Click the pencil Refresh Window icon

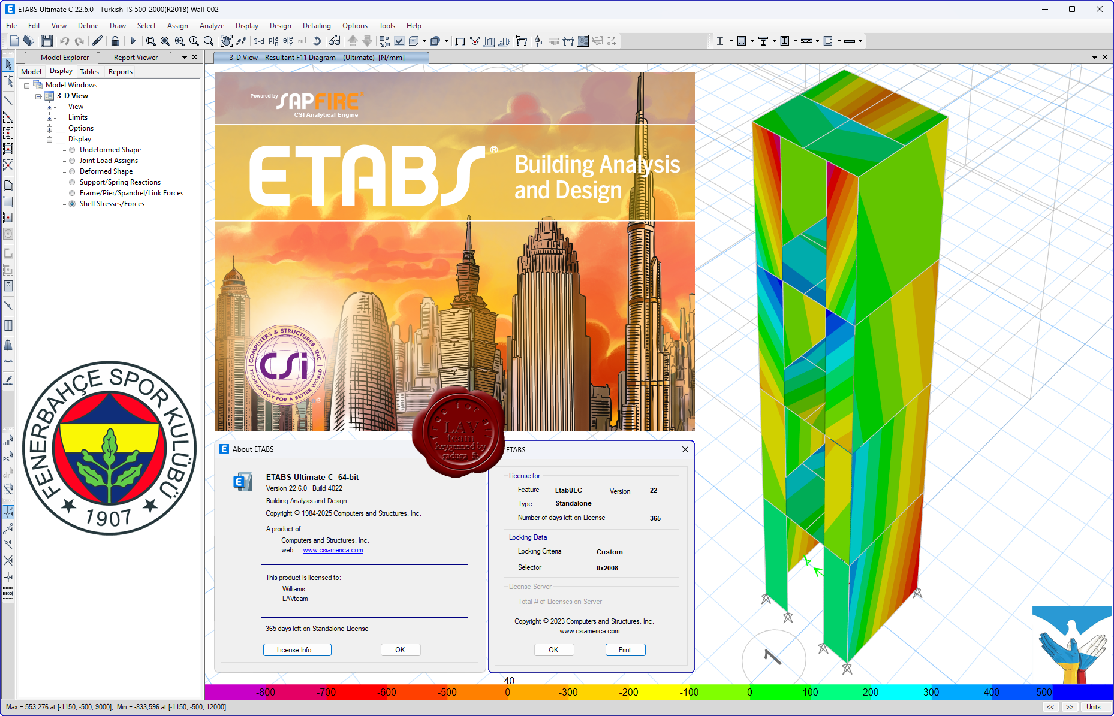point(97,41)
